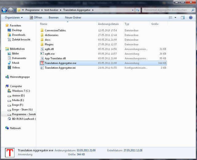The height and width of the screenshot is (160, 197).
Task: Open help with the question mark icon
Action: [x=191, y=18]
